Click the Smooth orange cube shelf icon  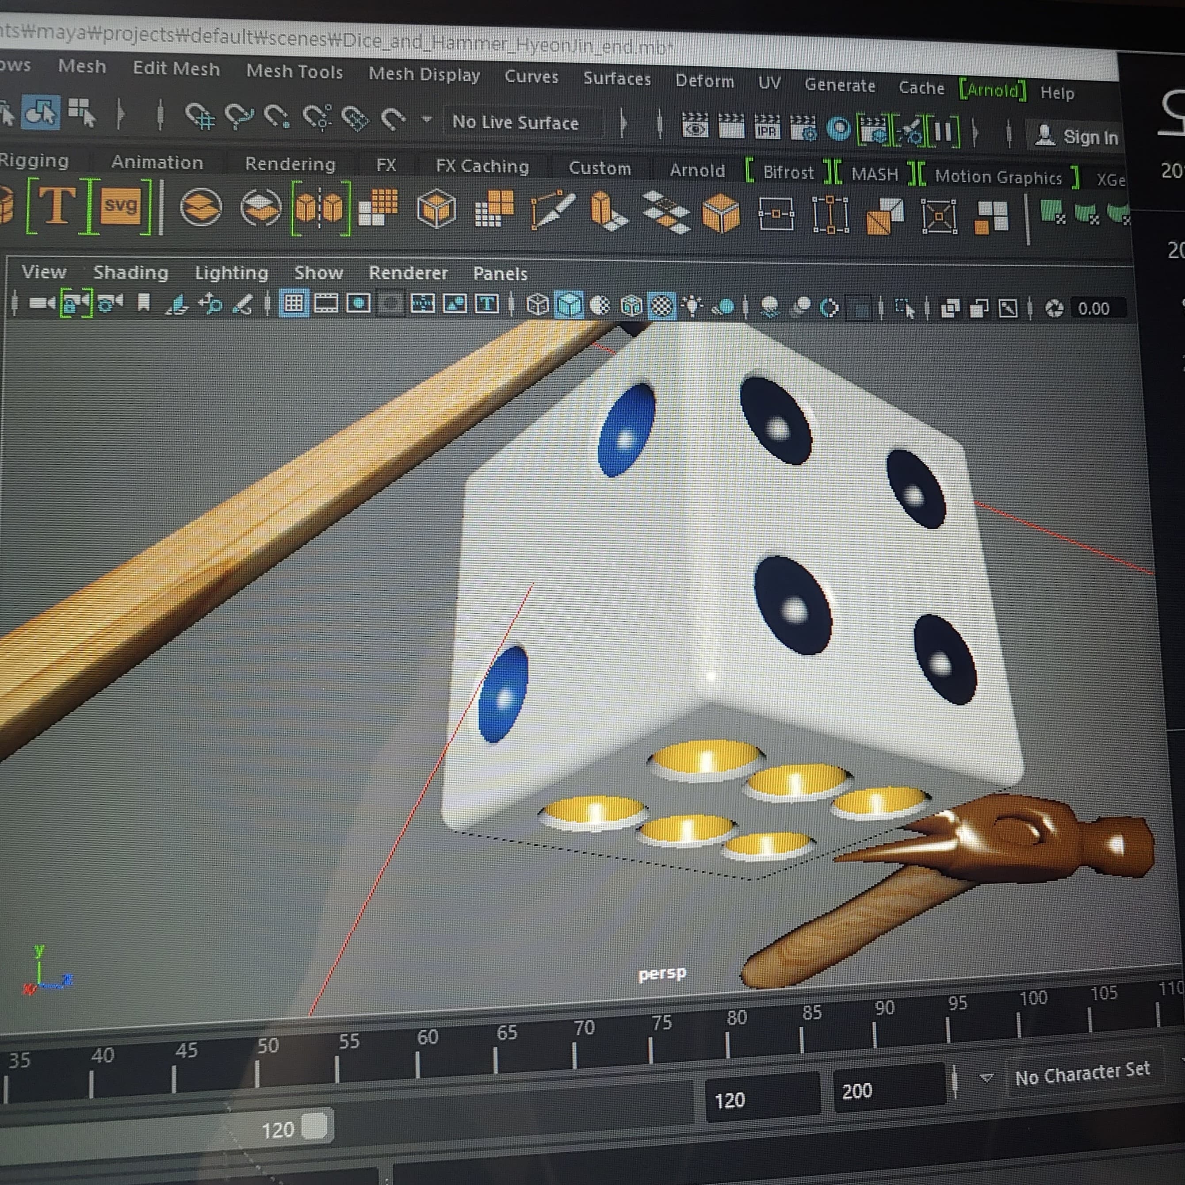coord(436,210)
